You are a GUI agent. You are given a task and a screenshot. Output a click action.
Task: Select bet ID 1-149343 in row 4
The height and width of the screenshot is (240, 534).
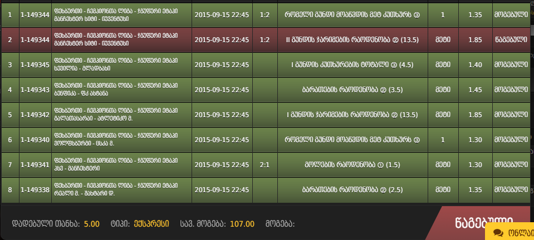[35, 90]
